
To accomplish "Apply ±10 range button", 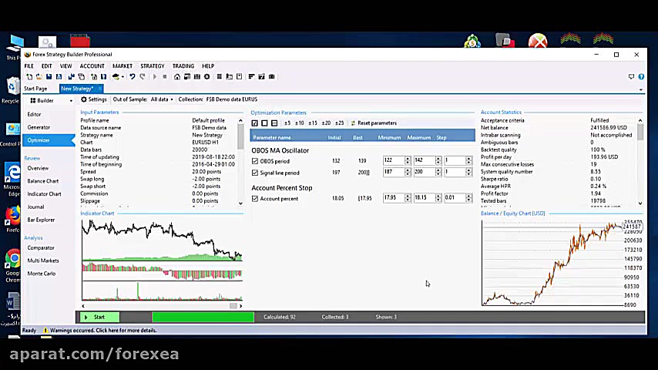I will [x=299, y=123].
